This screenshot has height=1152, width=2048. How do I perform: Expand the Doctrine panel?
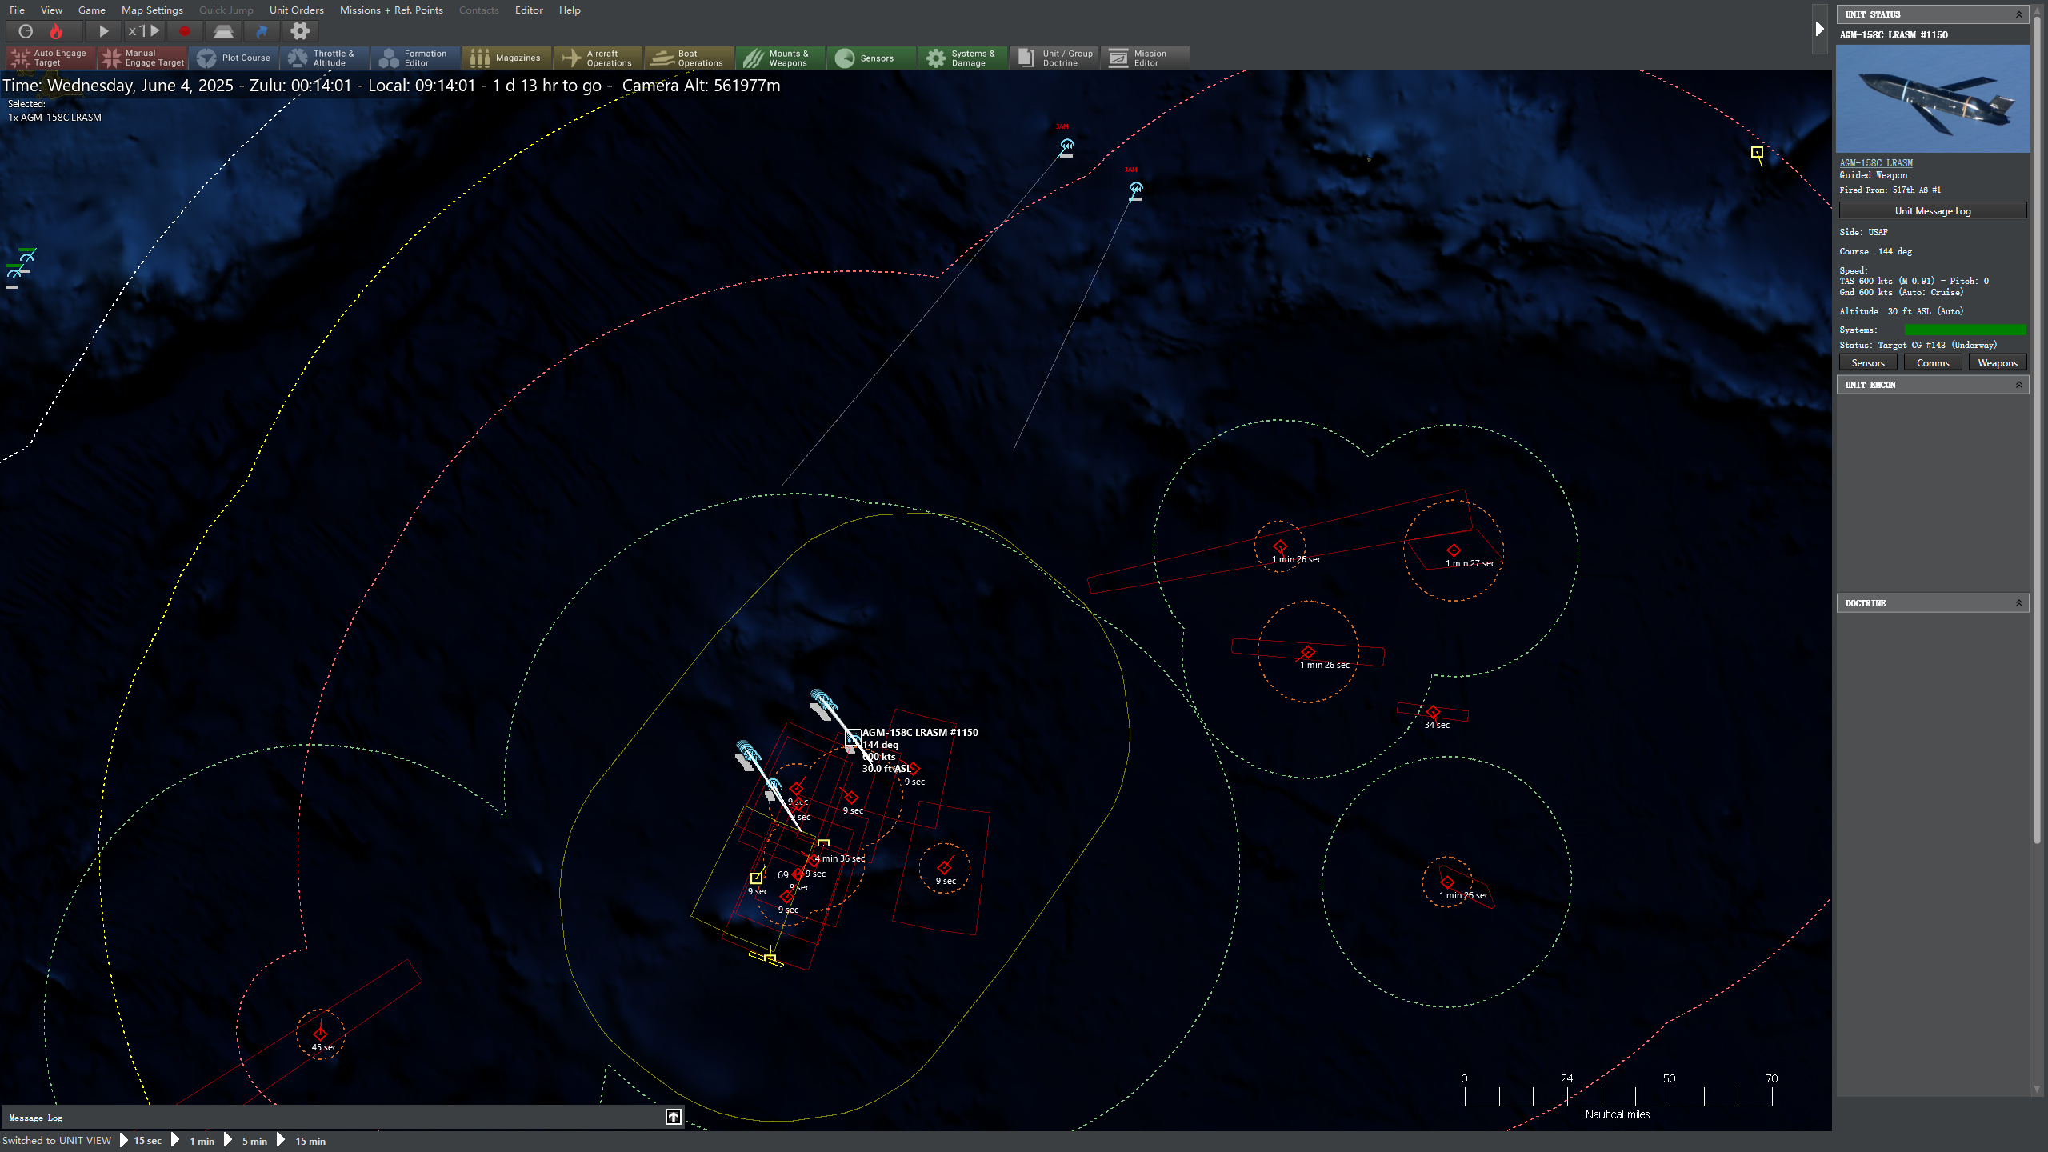tap(2018, 603)
